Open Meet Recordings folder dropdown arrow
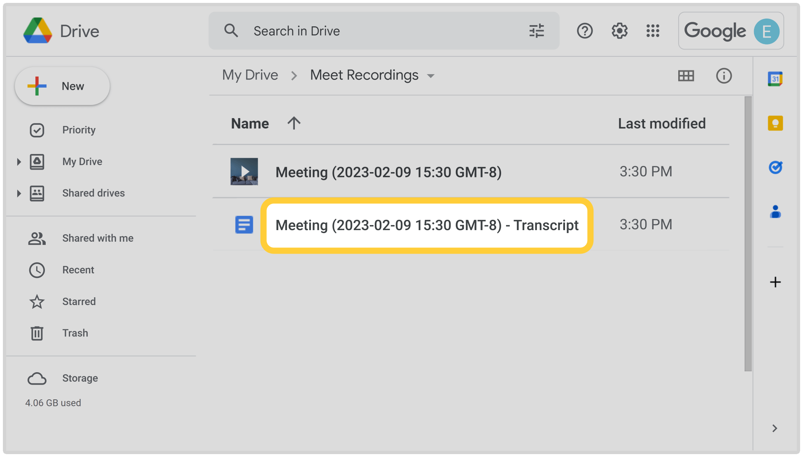Screen dimensions: 803x457 point(431,76)
